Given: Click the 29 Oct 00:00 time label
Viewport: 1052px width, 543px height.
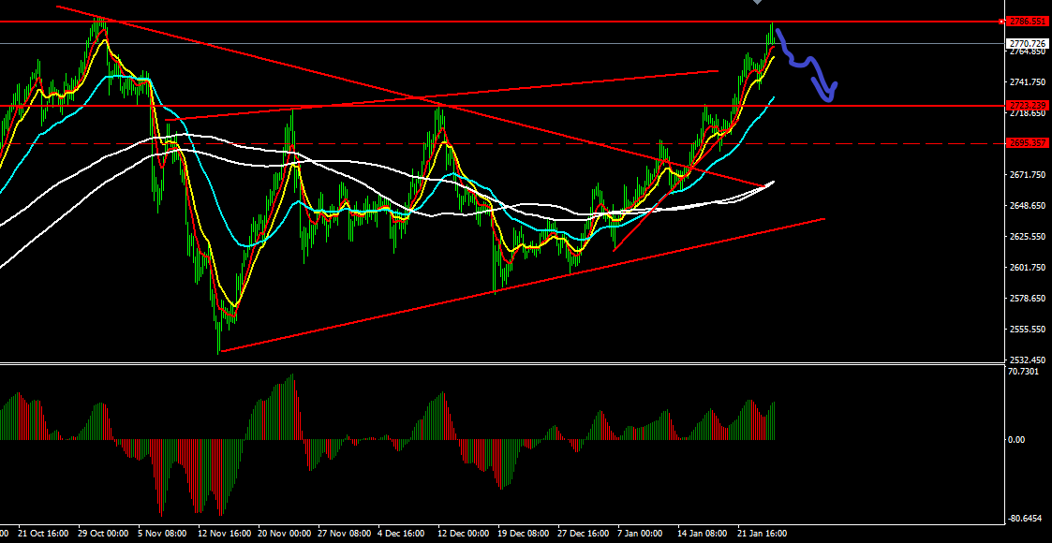Looking at the screenshot, I should point(103,534).
